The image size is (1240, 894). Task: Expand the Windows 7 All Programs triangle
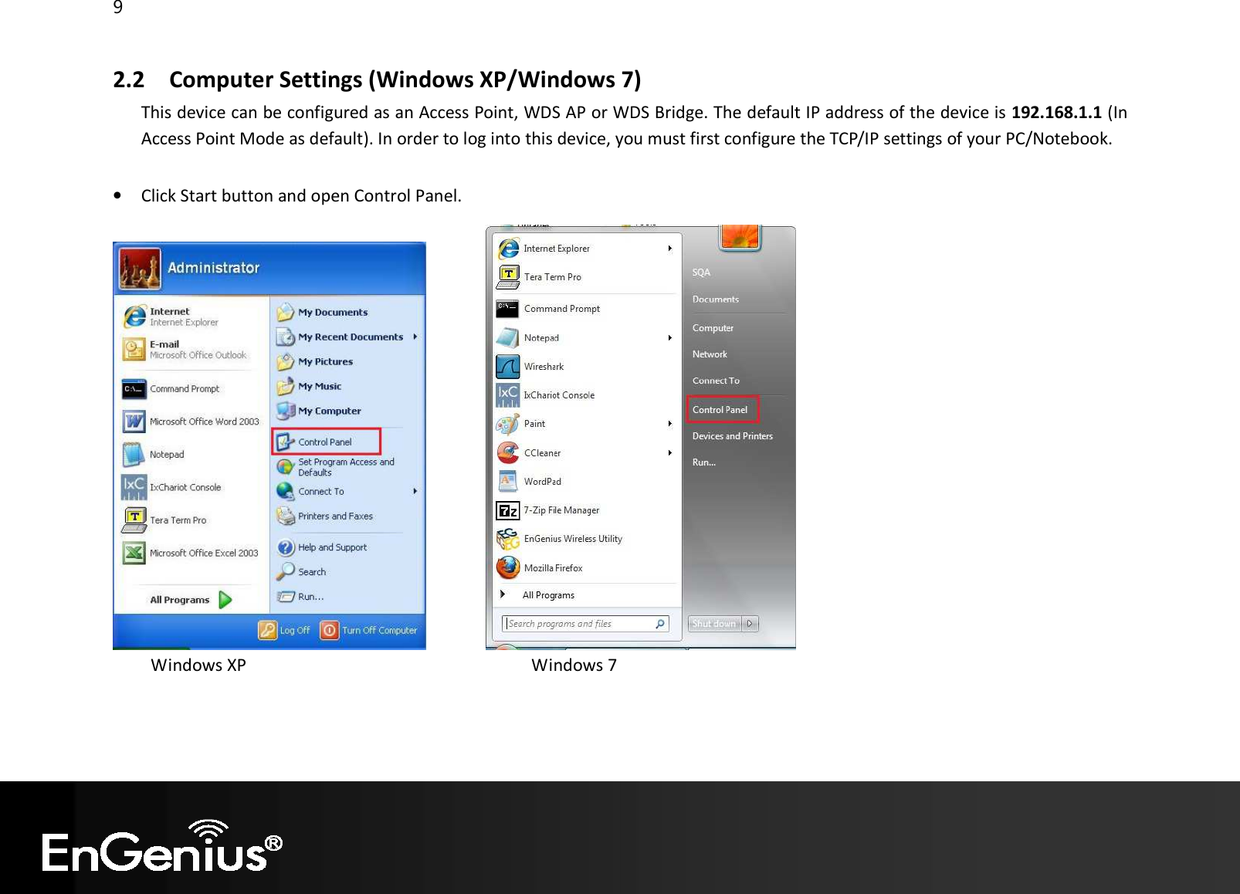pyautogui.click(x=503, y=594)
